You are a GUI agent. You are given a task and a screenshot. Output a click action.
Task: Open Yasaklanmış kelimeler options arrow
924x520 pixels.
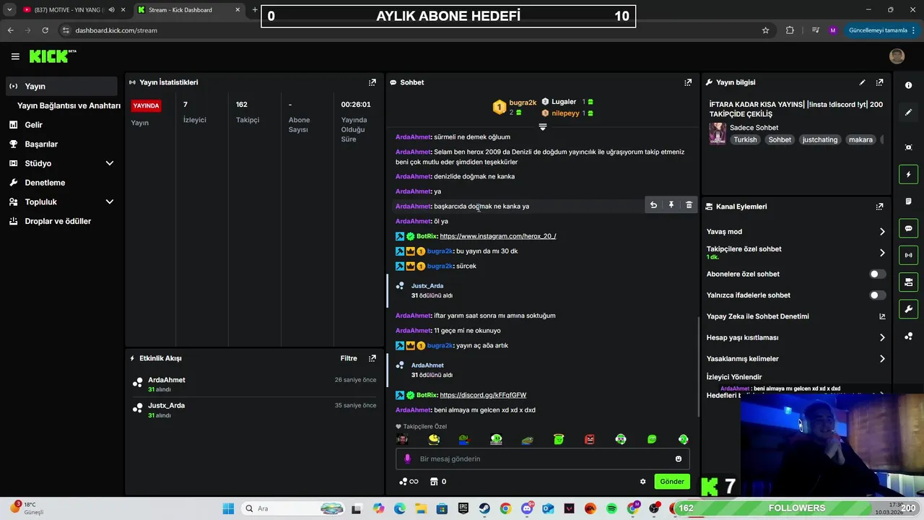[882, 359]
